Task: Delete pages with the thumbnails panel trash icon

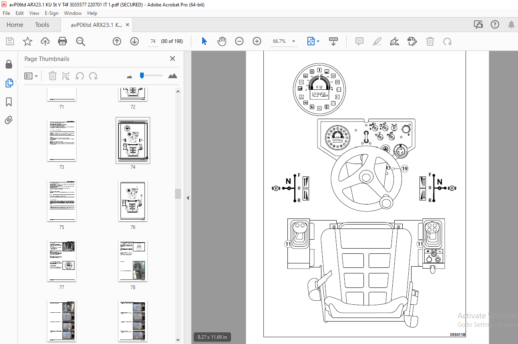Action: pos(52,76)
